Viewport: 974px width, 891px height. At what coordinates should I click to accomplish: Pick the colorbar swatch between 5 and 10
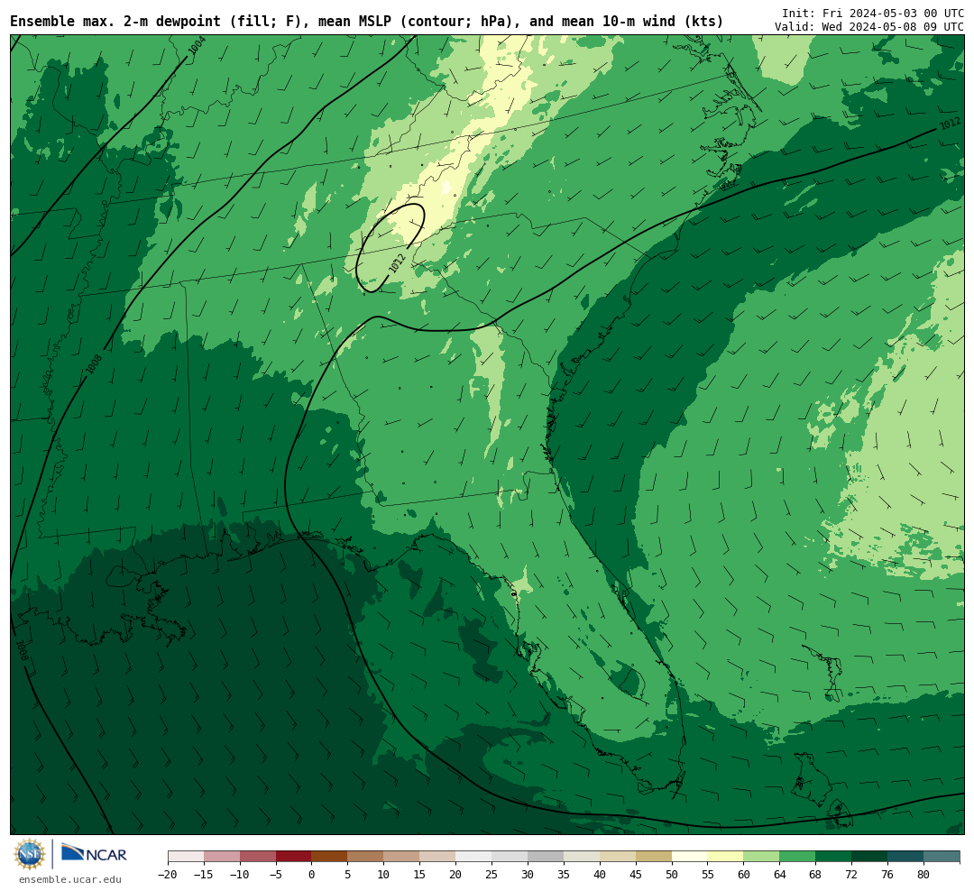[366, 857]
